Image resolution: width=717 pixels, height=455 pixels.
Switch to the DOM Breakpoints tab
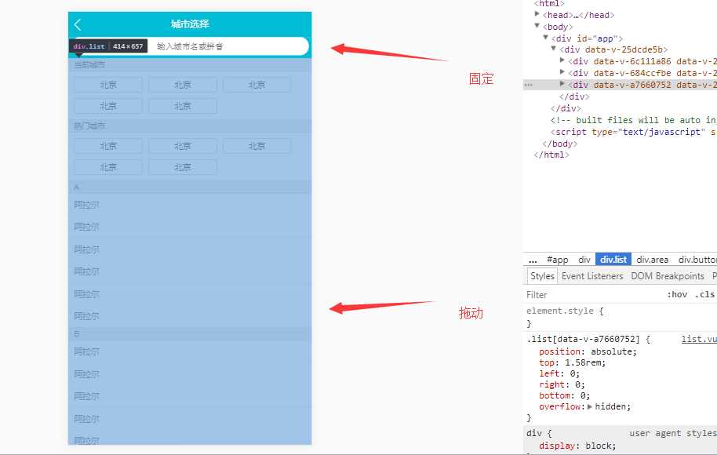coord(668,276)
